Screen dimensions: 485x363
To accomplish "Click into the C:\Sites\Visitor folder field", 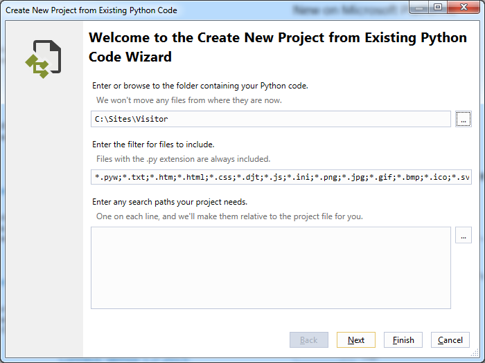I will click(x=271, y=119).
